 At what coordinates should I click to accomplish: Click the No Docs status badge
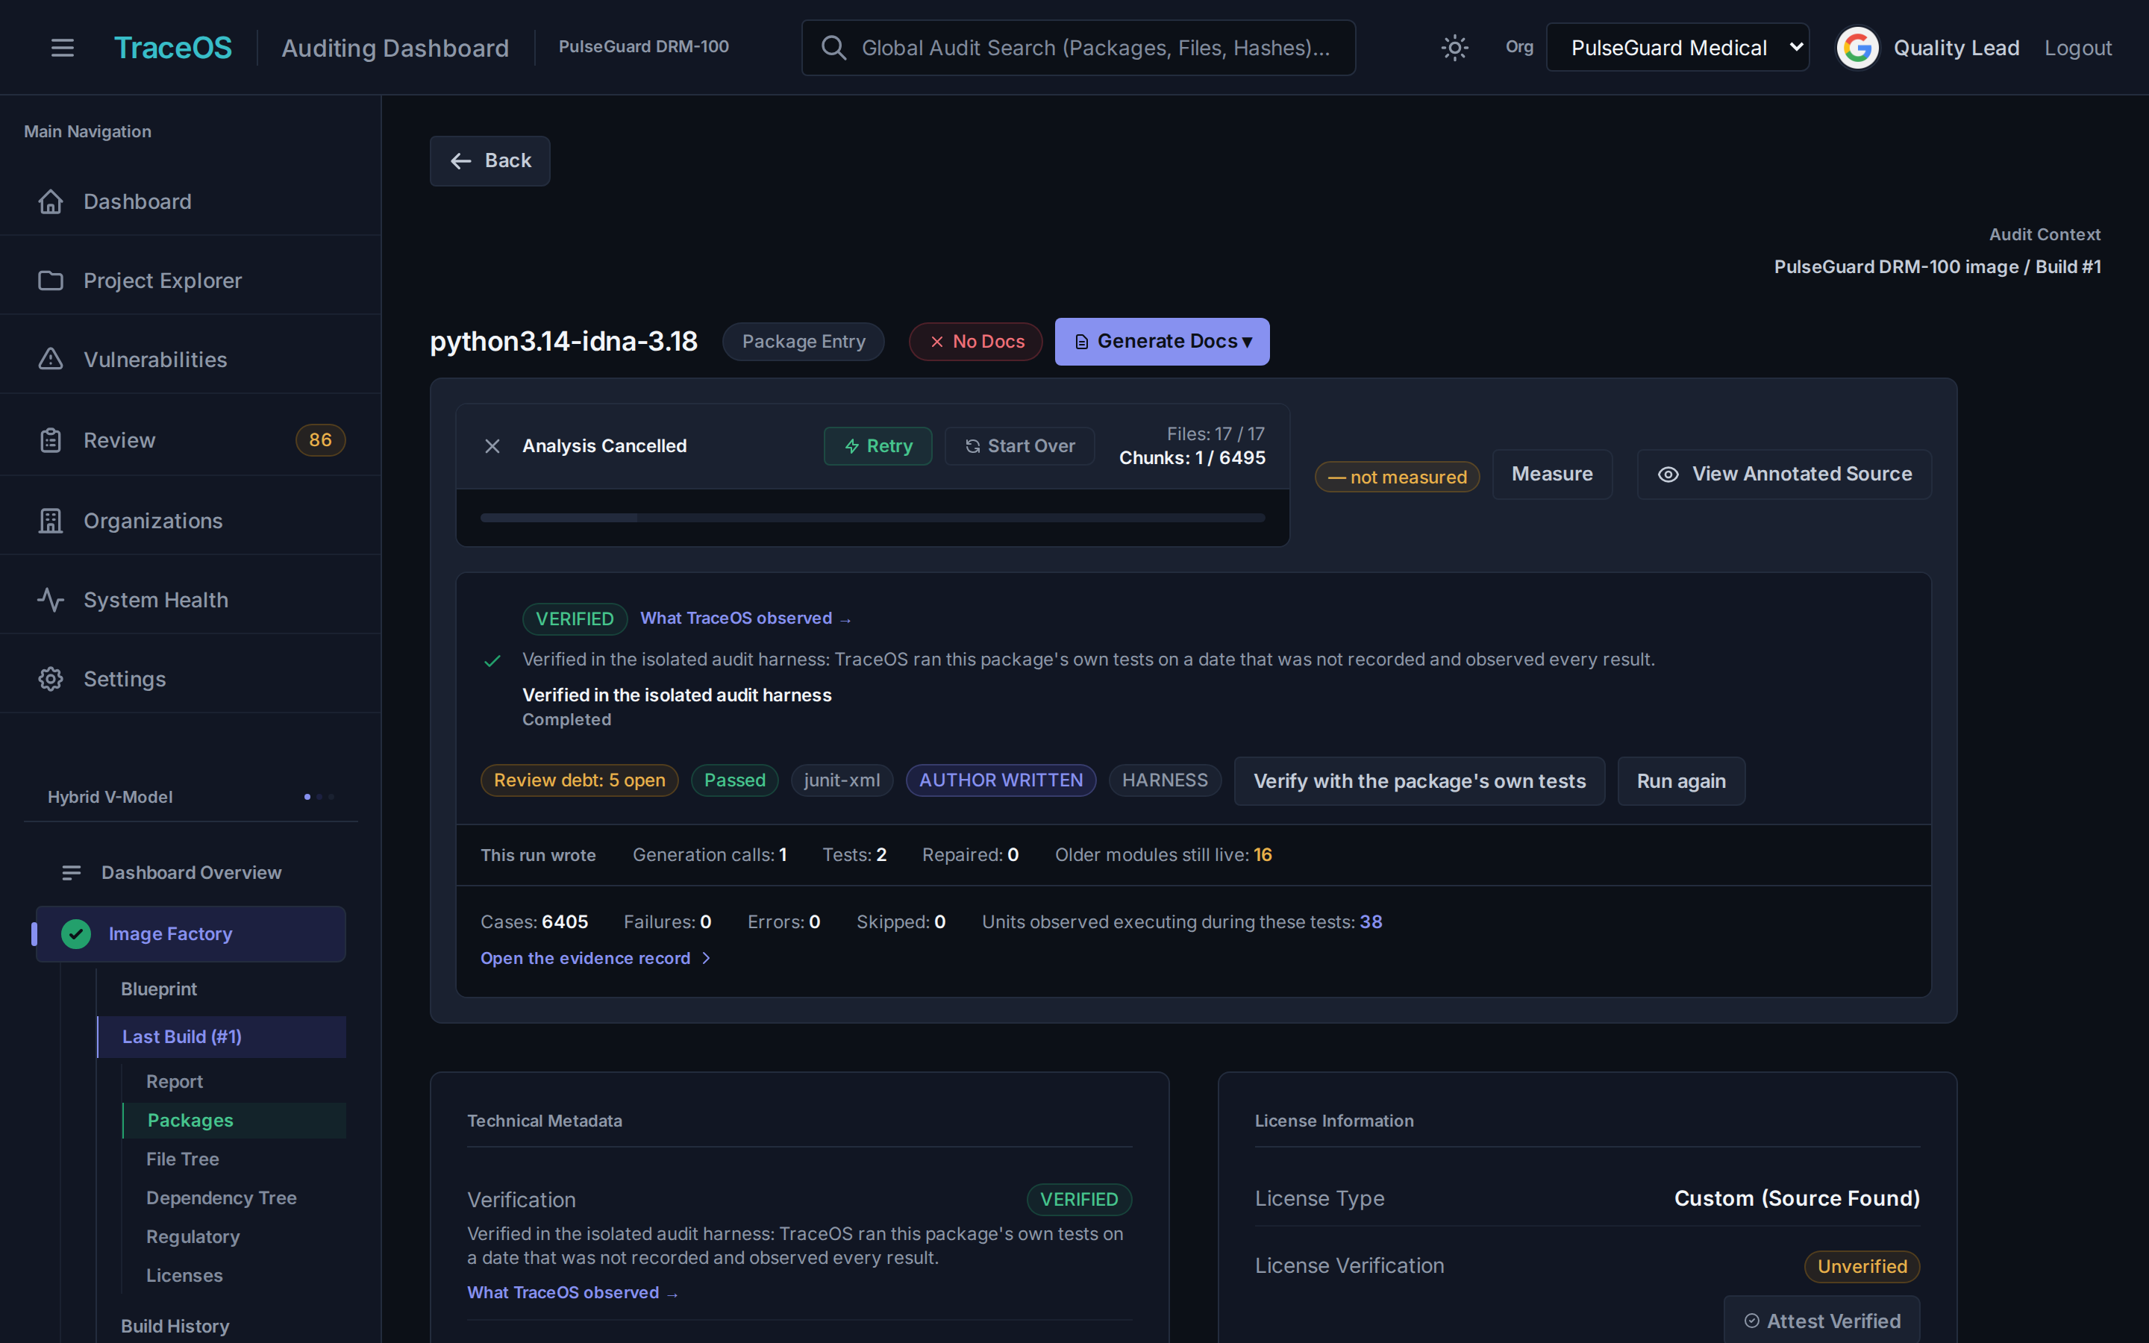point(975,341)
